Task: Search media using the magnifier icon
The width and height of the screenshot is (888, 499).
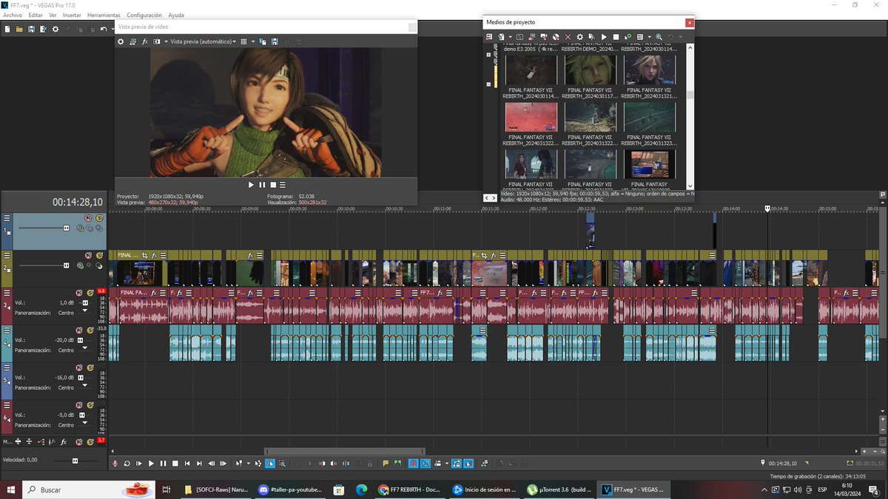Action: coord(659,37)
